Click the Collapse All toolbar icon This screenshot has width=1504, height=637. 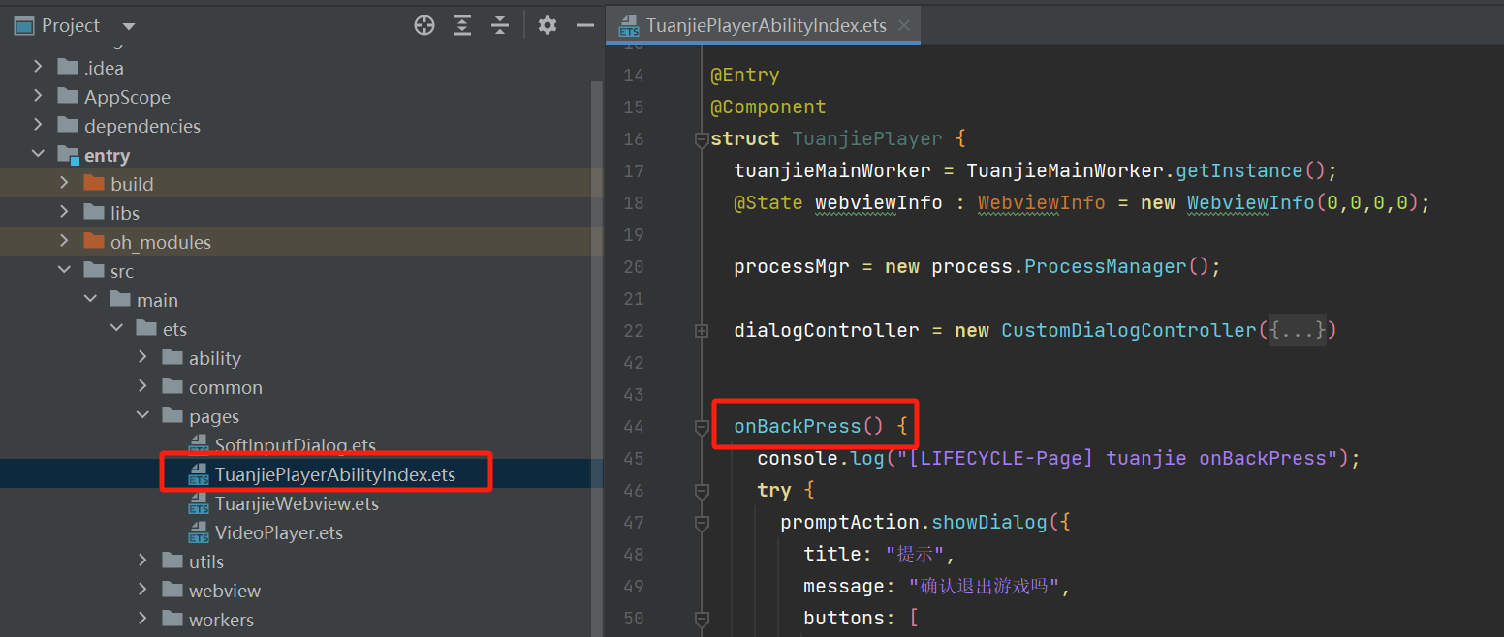pyautogui.click(x=499, y=26)
